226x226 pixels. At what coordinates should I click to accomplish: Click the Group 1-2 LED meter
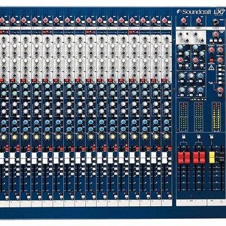point(184,117)
